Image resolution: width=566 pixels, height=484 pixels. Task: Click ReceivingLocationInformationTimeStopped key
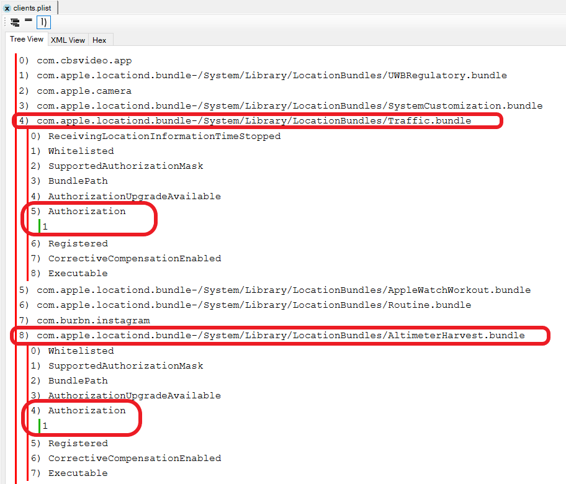pyautogui.click(x=164, y=136)
